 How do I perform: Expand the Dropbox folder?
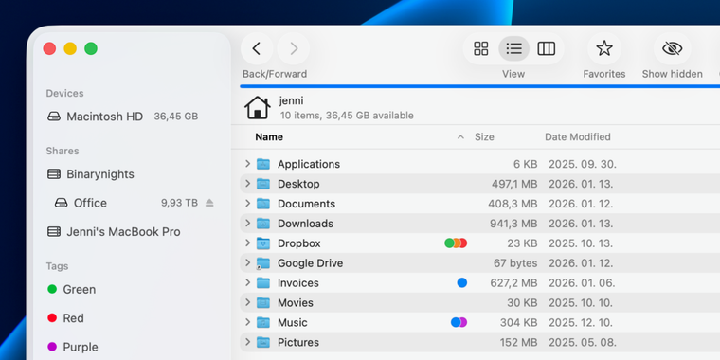(247, 243)
